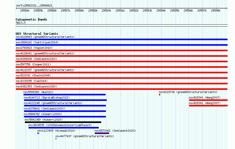Open the nsv818341 Wang2007 label
The height and width of the screenshot is (149, 235).
tap(205, 103)
